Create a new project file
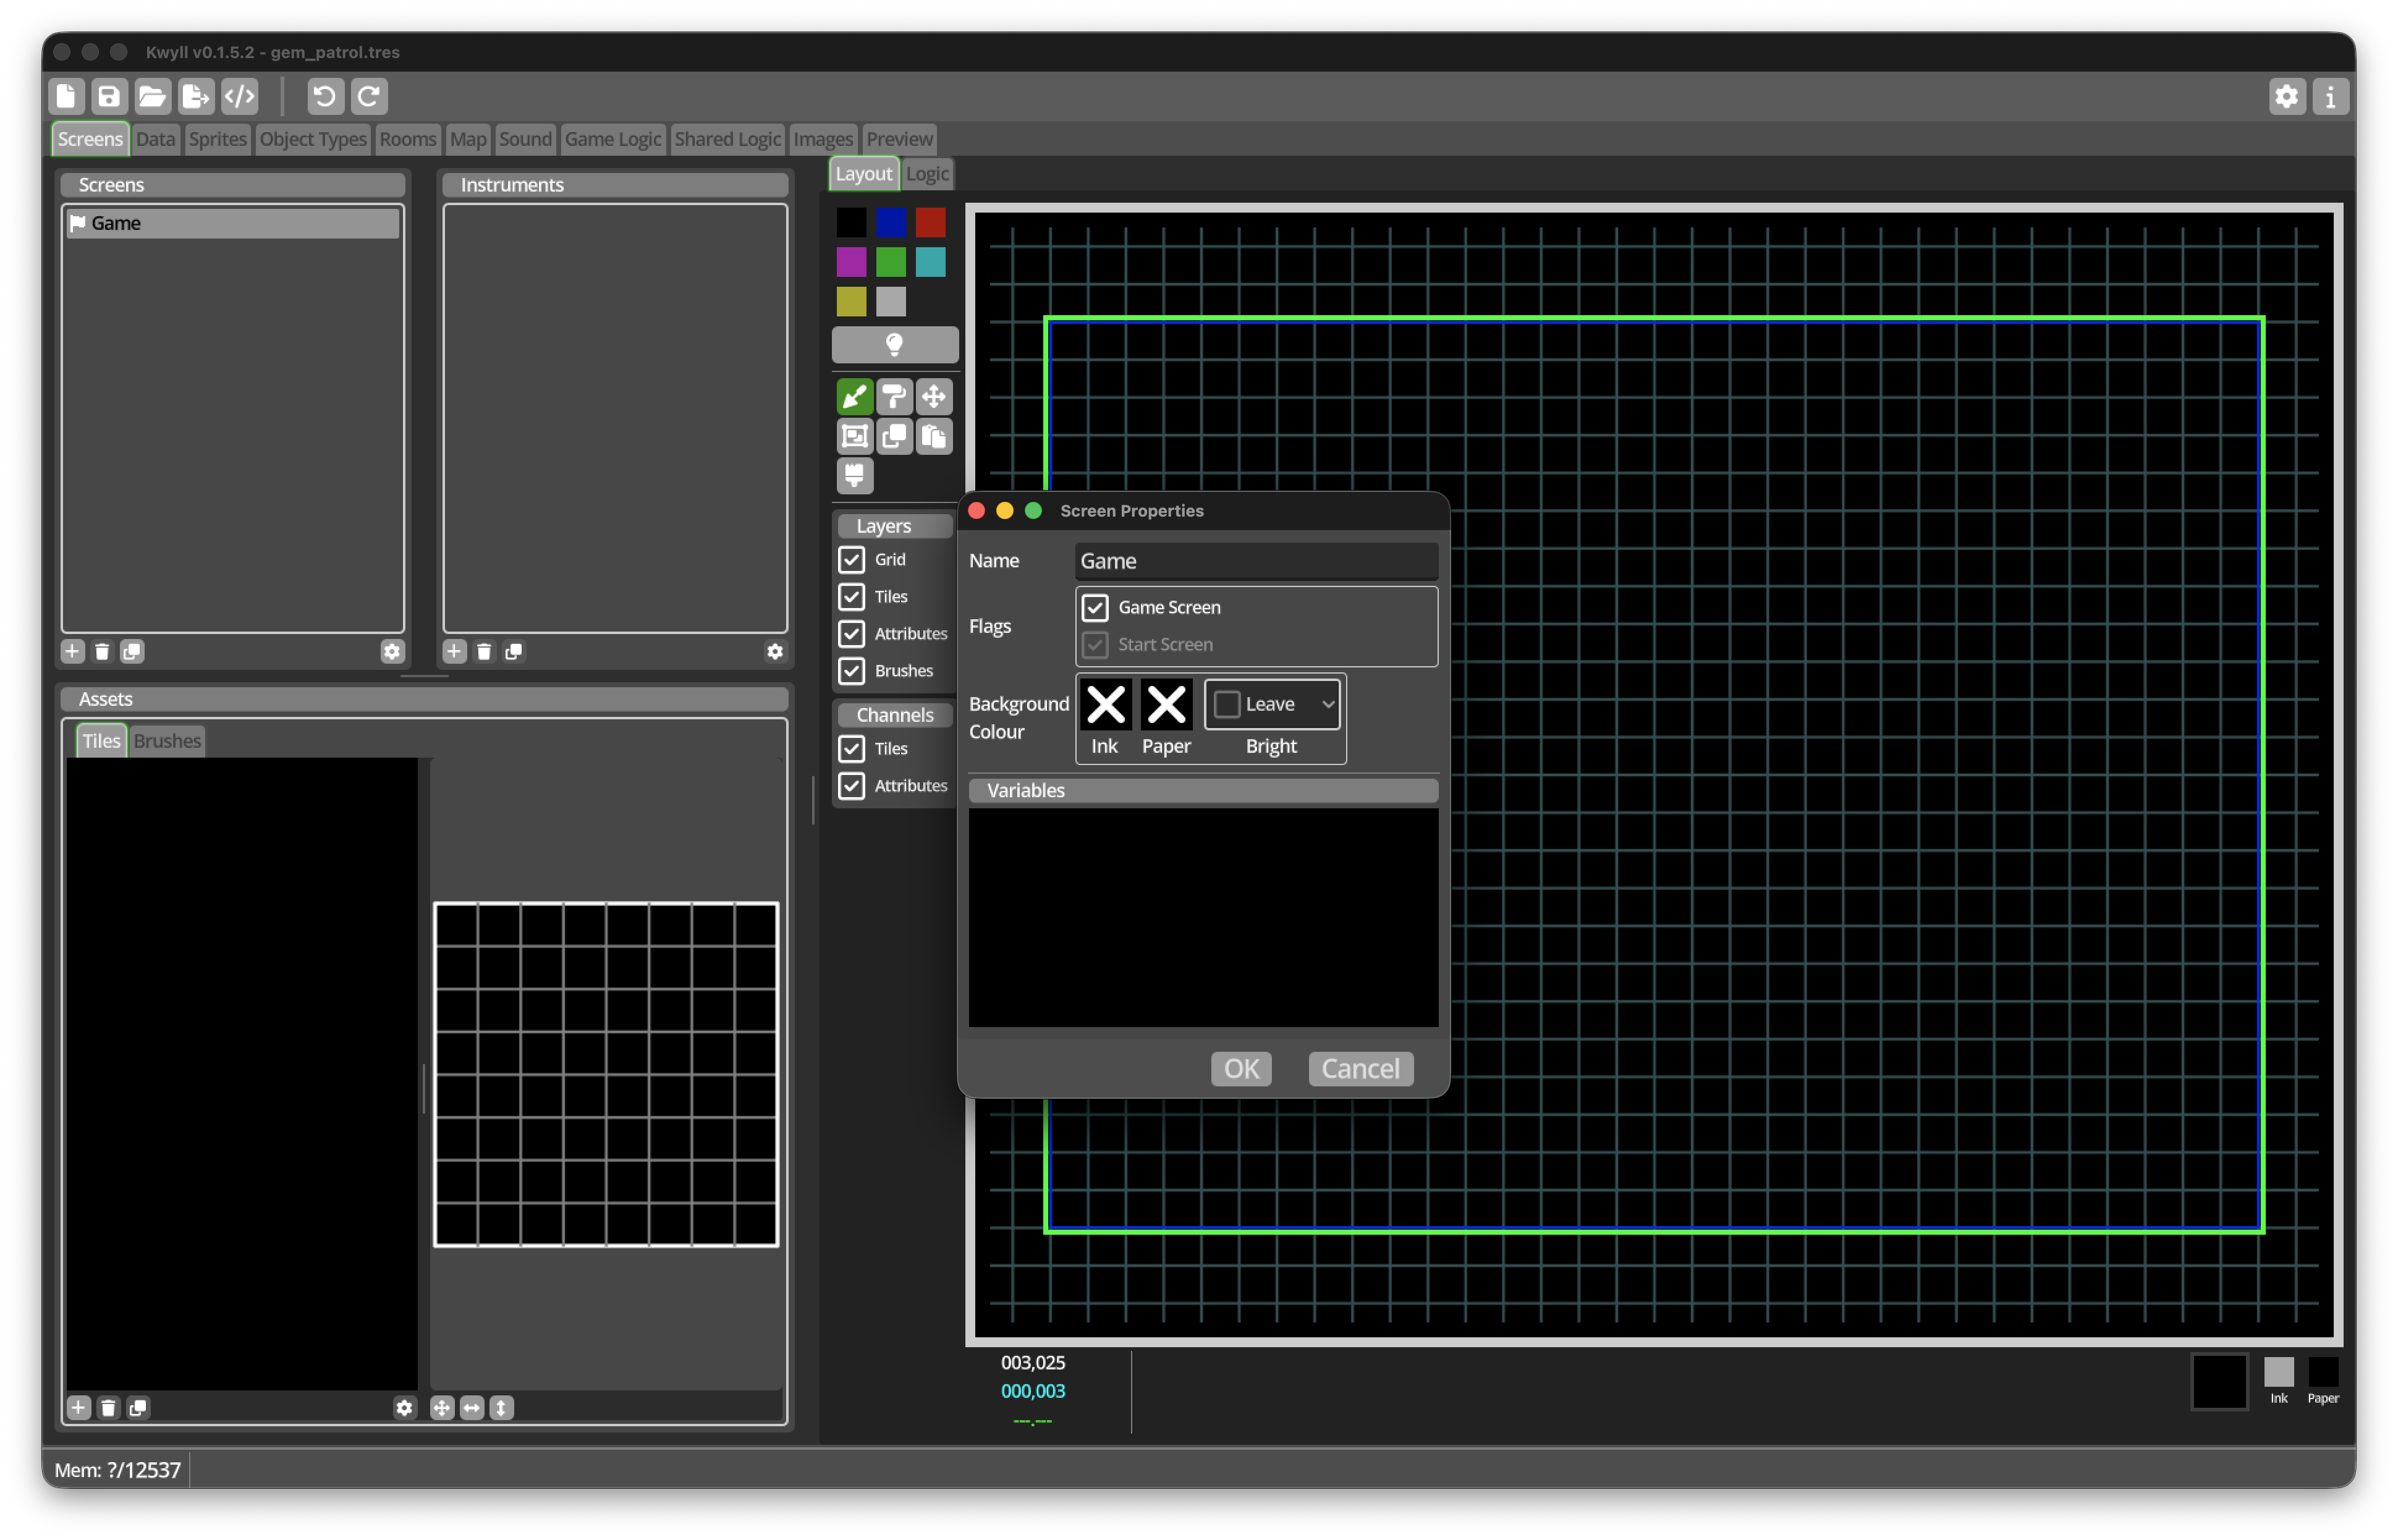 (66, 96)
